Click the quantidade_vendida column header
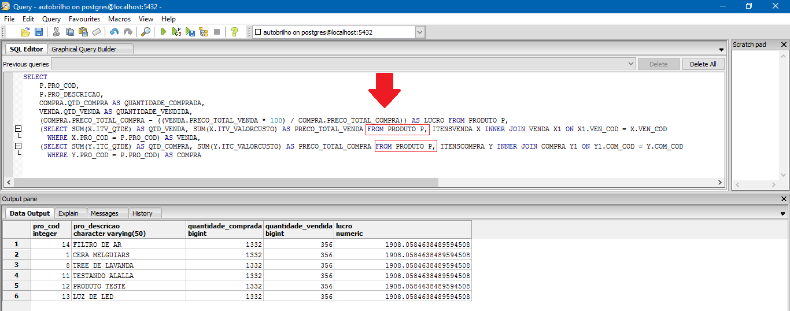The width and height of the screenshot is (790, 311). [x=298, y=229]
